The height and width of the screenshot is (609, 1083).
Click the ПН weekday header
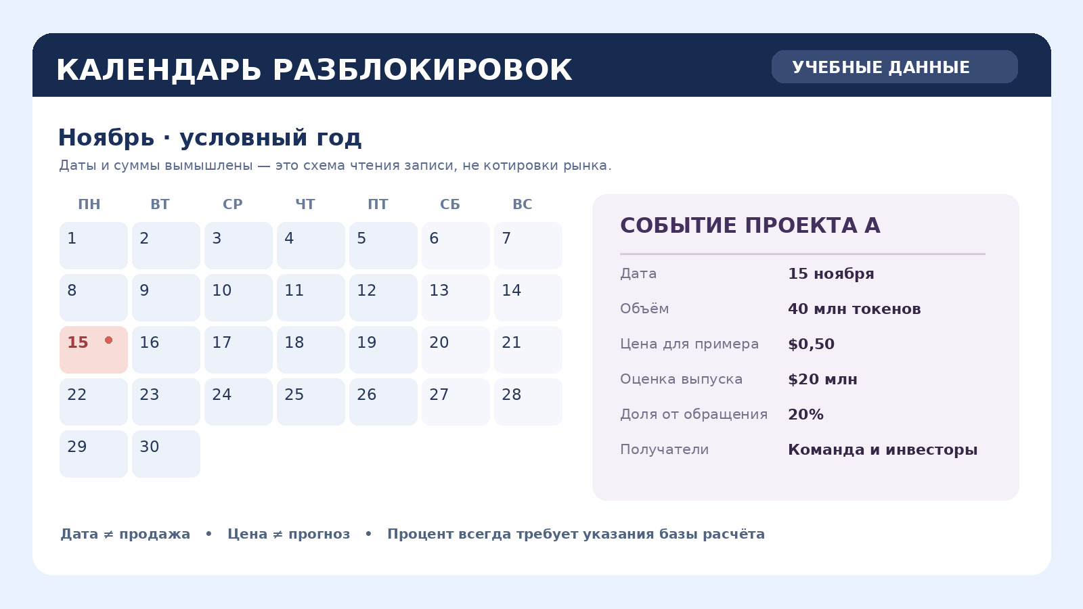point(89,204)
